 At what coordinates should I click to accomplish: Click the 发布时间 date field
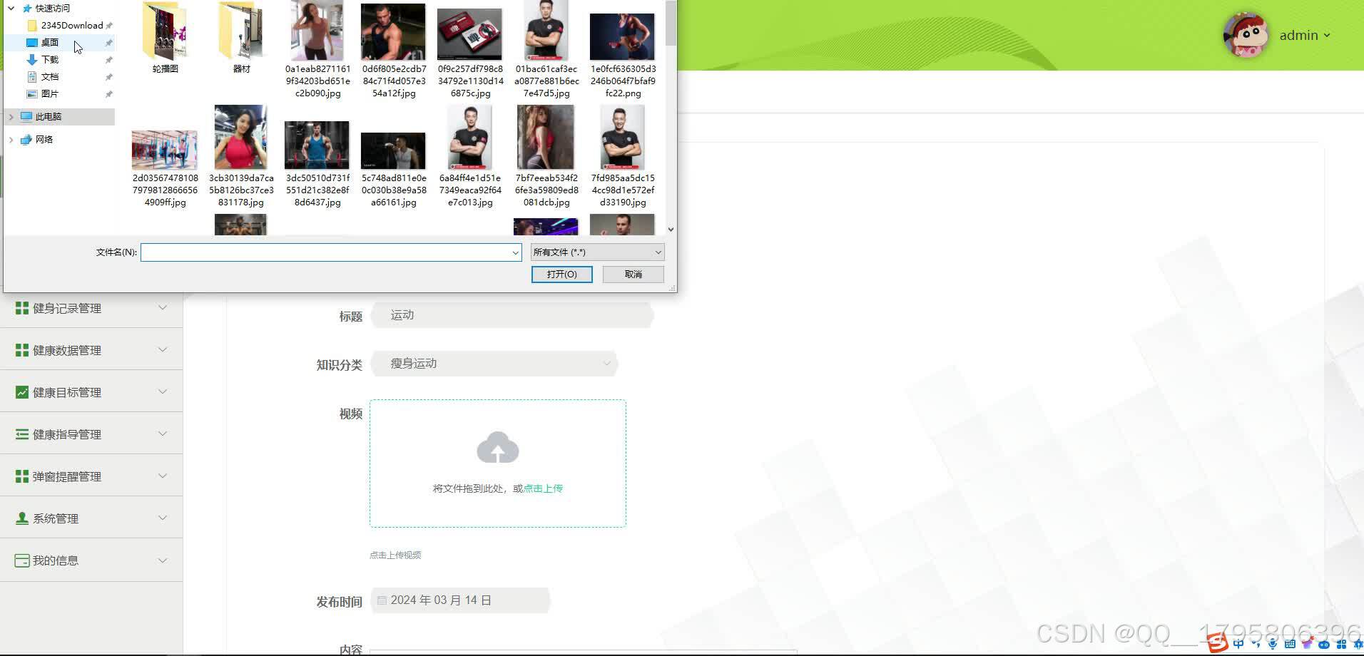pos(461,600)
